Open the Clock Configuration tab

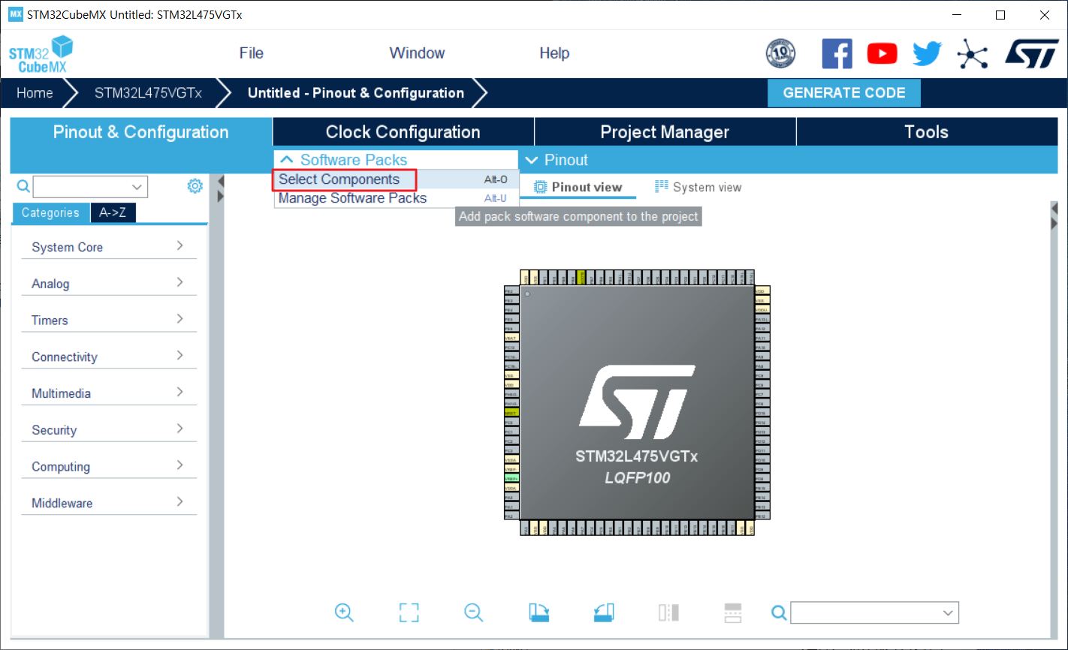[x=403, y=132]
